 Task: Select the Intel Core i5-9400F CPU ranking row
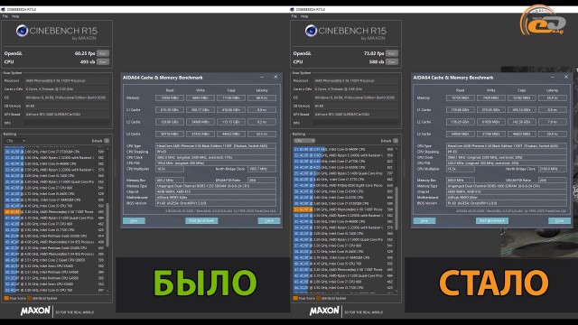343,149
